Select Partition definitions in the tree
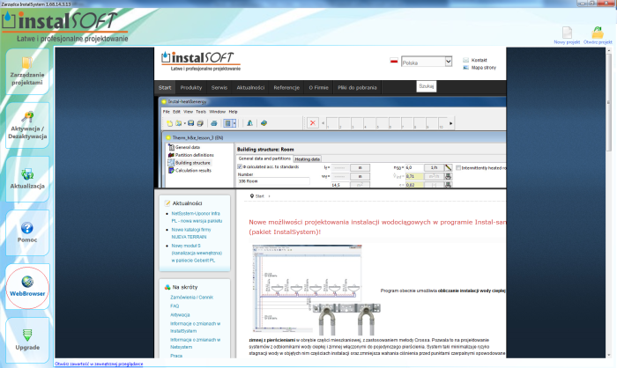Screen dimensions: 617x368 click(x=195, y=155)
